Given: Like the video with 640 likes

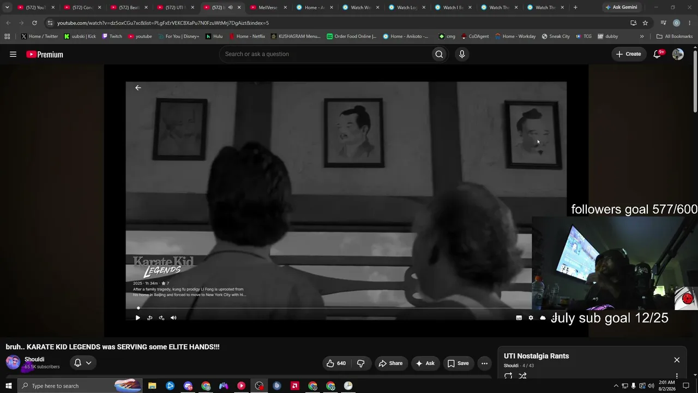Looking at the screenshot, I should [336, 363].
